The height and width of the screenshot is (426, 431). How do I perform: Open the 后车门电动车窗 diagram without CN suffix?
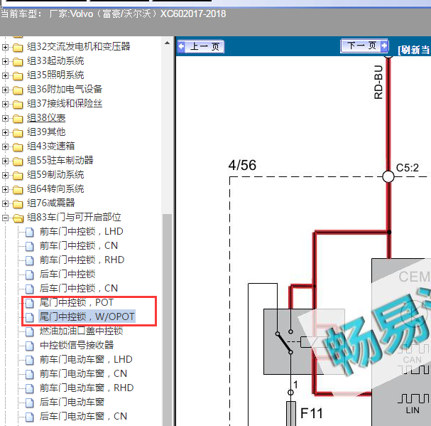(x=72, y=402)
